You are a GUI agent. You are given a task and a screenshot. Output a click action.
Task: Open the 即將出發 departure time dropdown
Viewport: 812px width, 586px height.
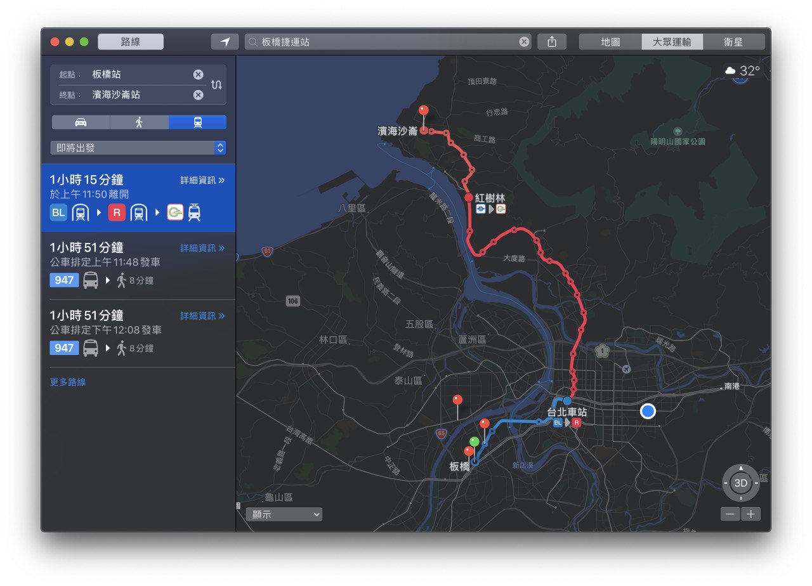[x=138, y=148]
